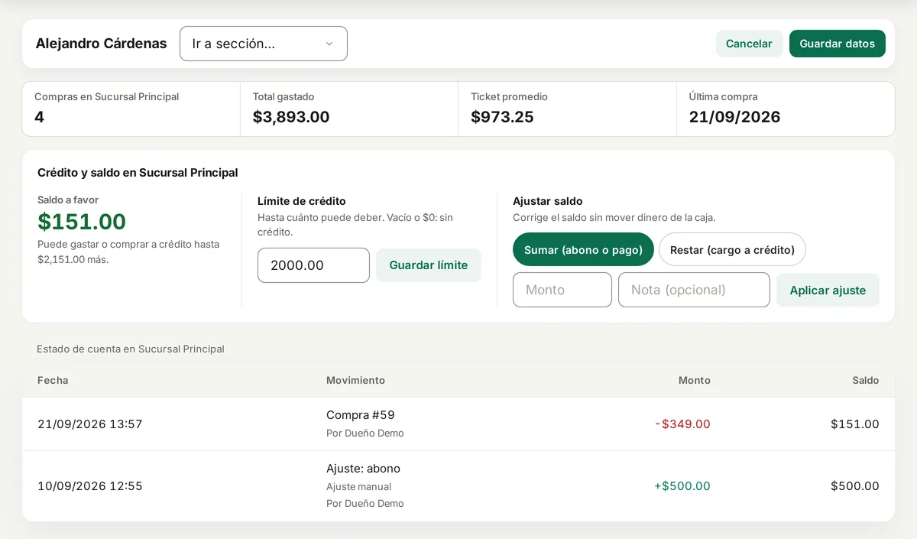The width and height of the screenshot is (917, 539).
Task: Click the Nota (opcional) field
Action: (x=694, y=290)
